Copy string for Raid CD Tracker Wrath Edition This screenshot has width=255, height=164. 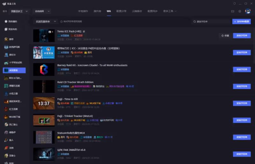[242, 86]
